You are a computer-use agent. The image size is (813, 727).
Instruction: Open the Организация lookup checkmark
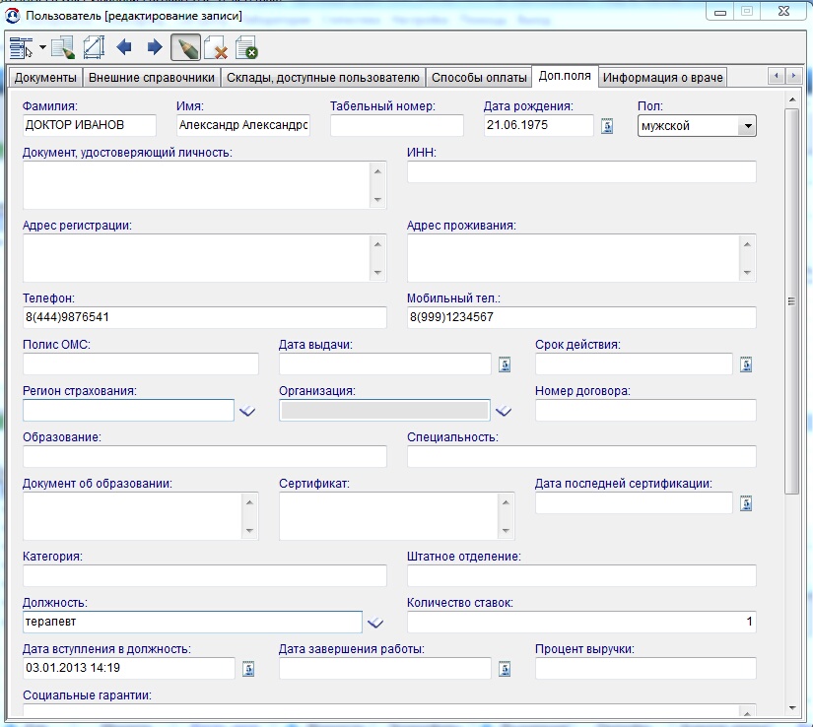point(504,411)
